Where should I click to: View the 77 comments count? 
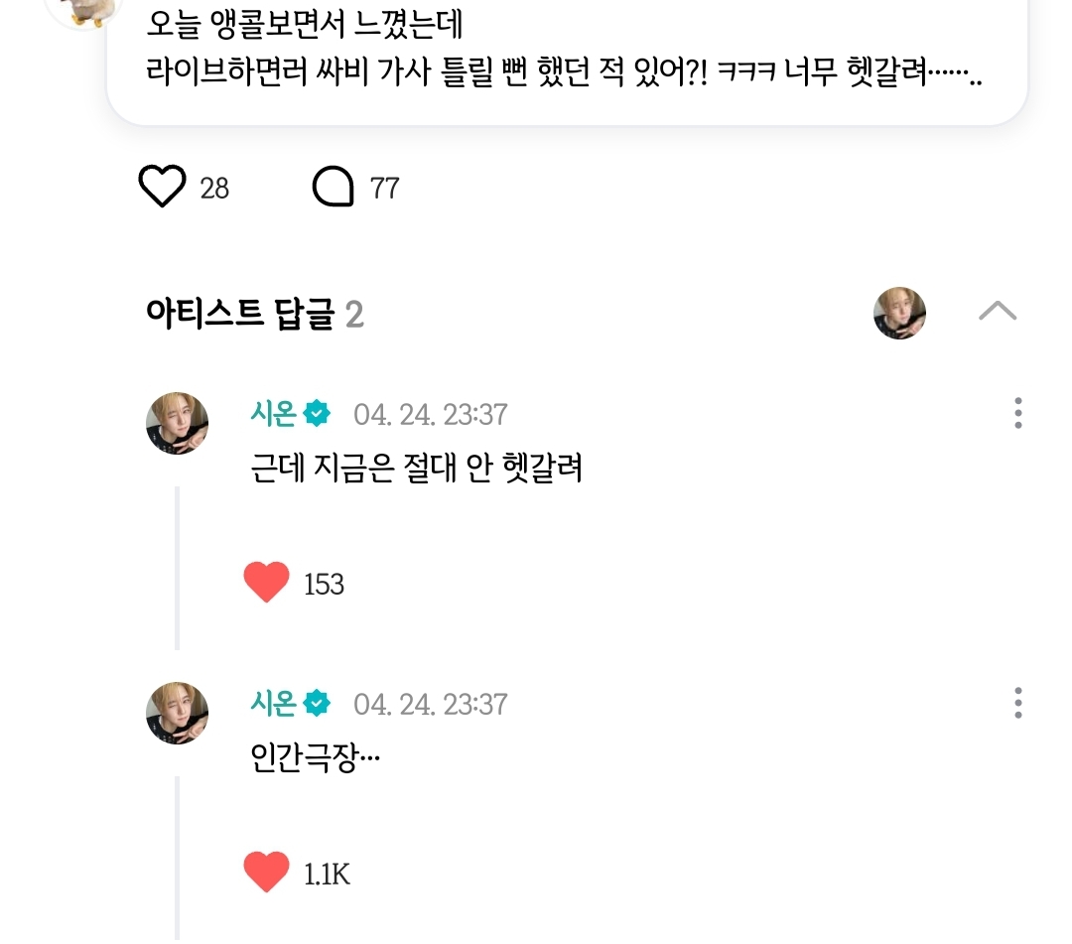384,188
